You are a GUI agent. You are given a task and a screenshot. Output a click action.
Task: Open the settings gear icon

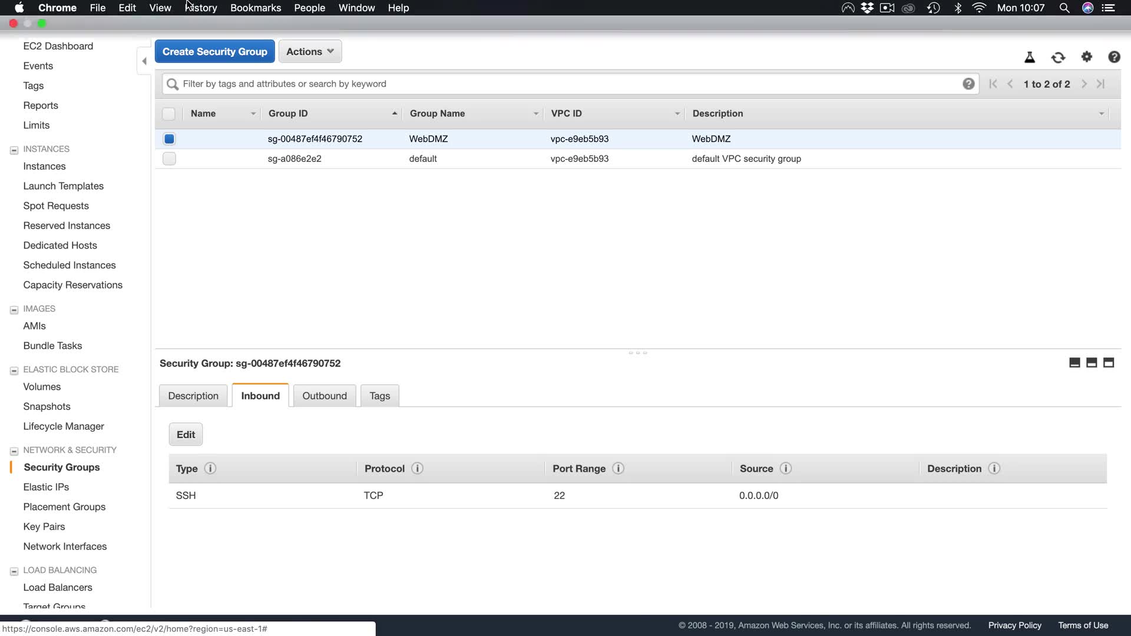point(1086,57)
